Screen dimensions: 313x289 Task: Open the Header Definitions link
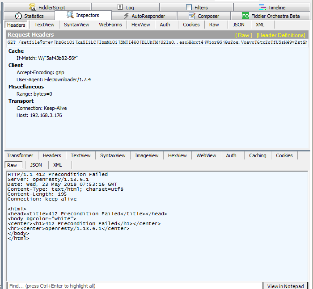tap(281, 35)
